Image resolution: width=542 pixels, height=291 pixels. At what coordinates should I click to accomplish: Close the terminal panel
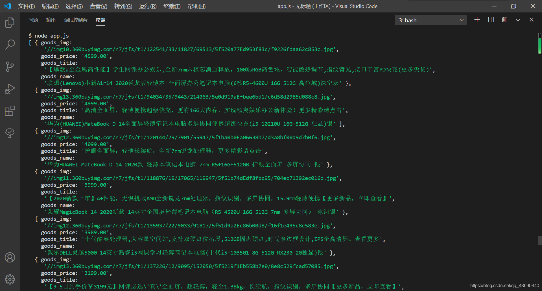pyautogui.click(x=532, y=20)
